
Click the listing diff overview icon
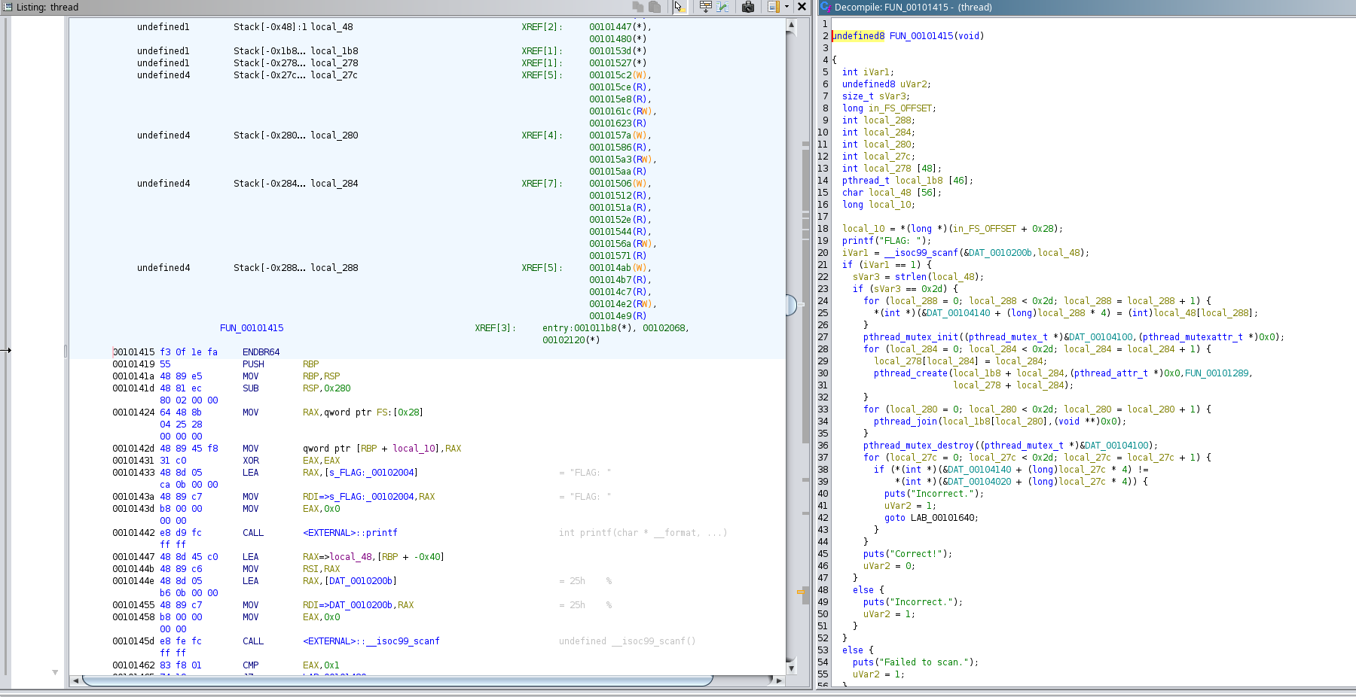click(723, 7)
